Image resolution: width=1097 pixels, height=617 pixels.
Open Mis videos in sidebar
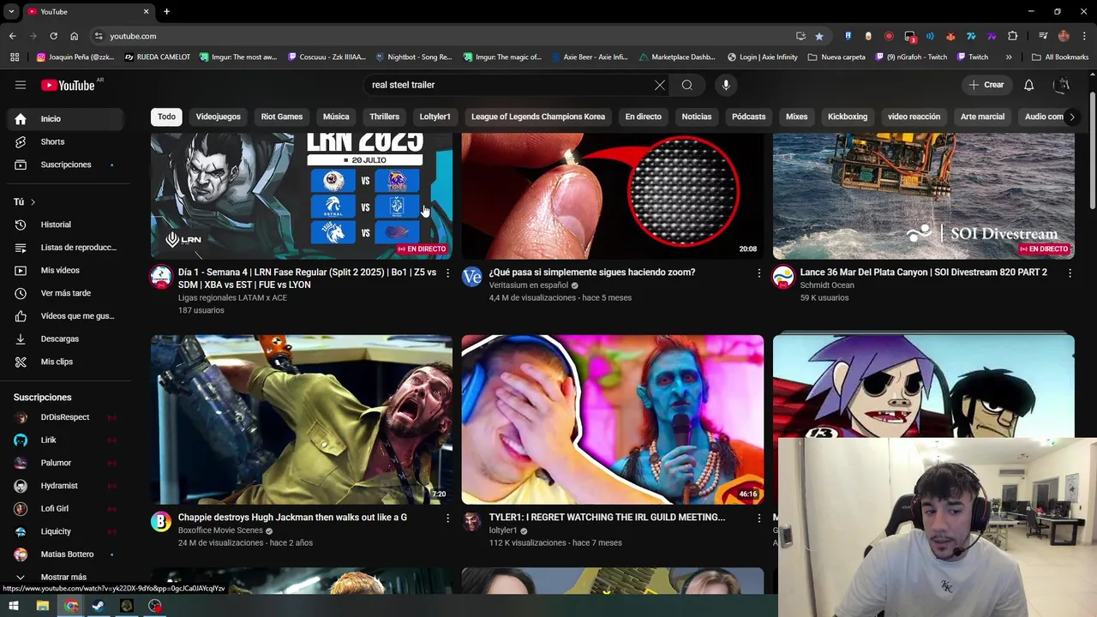click(64, 270)
